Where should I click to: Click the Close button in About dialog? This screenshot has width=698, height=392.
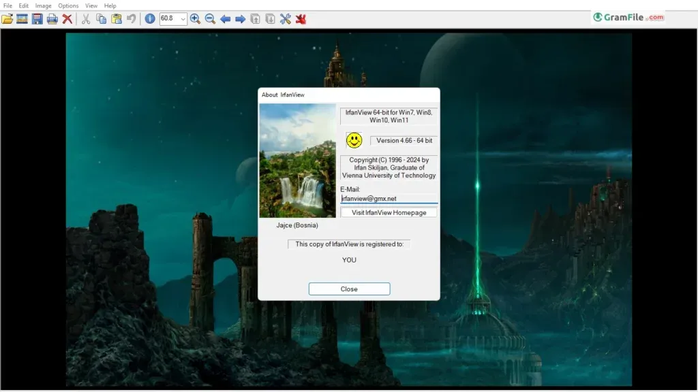pos(350,289)
